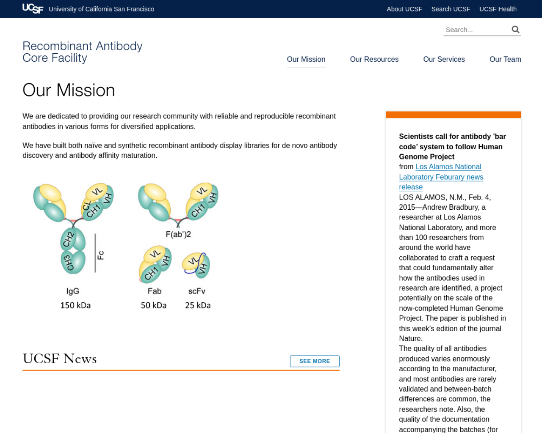Image resolution: width=542 pixels, height=433 pixels.
Task: Select Our Mission menu item
Action: tap(306, 59)
